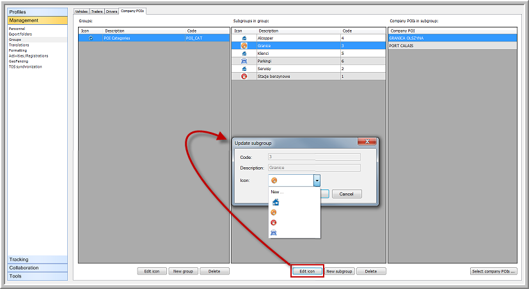Open GeoFencing in the Management menu
This screenshot has height=289, width=529.
coord(18,61)
